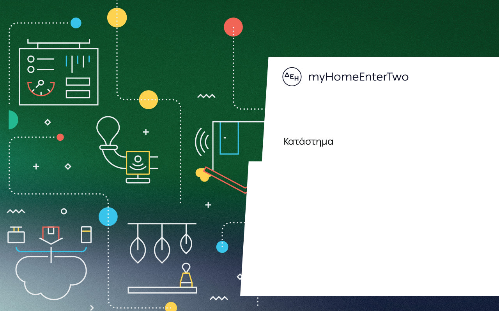The height and width of the screenshot is (311, 499).
Task: Click the large blue circle above pendant lamps
Action: (108, 217)
